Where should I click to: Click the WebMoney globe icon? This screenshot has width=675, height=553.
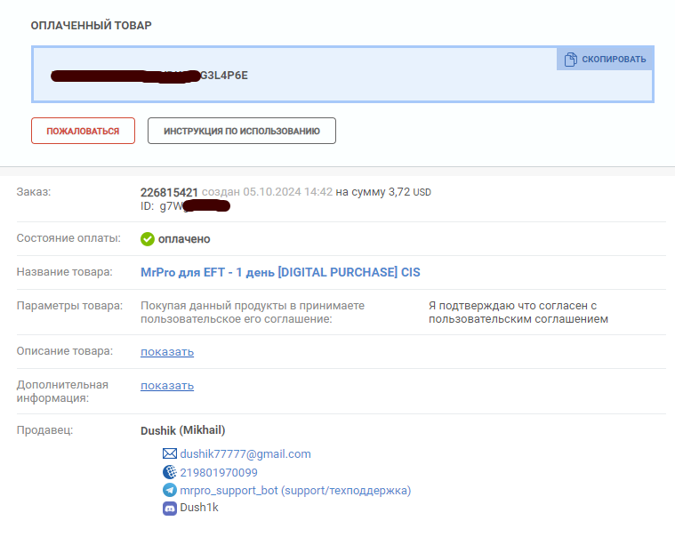coord(170,472)
